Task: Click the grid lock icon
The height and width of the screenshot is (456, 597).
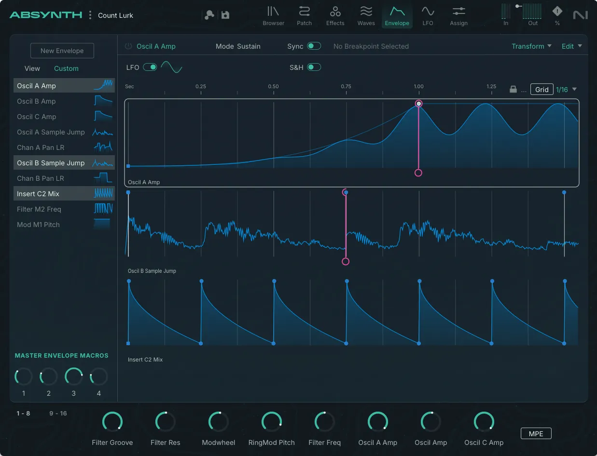Action: pos(513,89)
